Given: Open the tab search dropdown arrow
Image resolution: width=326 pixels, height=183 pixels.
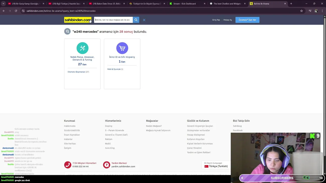Looking at the screenshot, I should (x=3, y=4).
